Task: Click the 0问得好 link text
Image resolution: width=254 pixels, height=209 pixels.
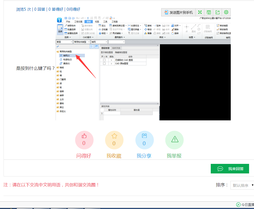Action: coord(73,9)
